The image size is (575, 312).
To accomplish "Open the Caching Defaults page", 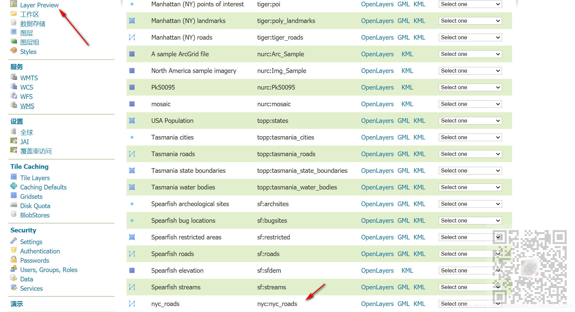I will (43, 187).
